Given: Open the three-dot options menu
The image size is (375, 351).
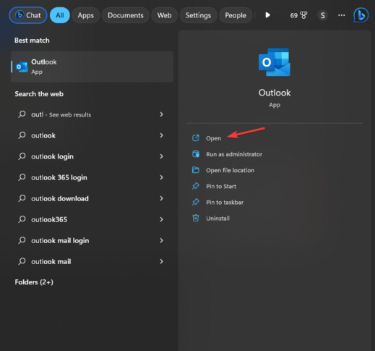Looking at the screenshot, I should (x=342, y=15).
